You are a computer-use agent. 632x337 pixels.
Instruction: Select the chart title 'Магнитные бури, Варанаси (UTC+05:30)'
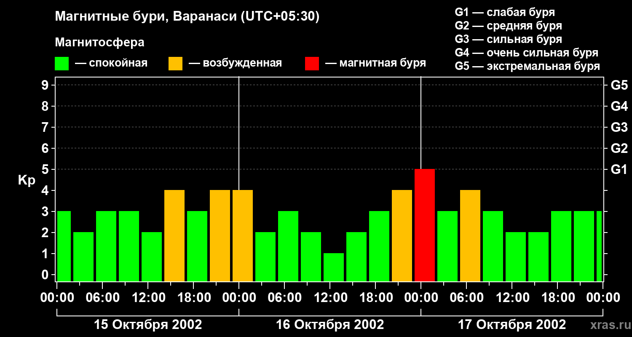pos(187,17)
